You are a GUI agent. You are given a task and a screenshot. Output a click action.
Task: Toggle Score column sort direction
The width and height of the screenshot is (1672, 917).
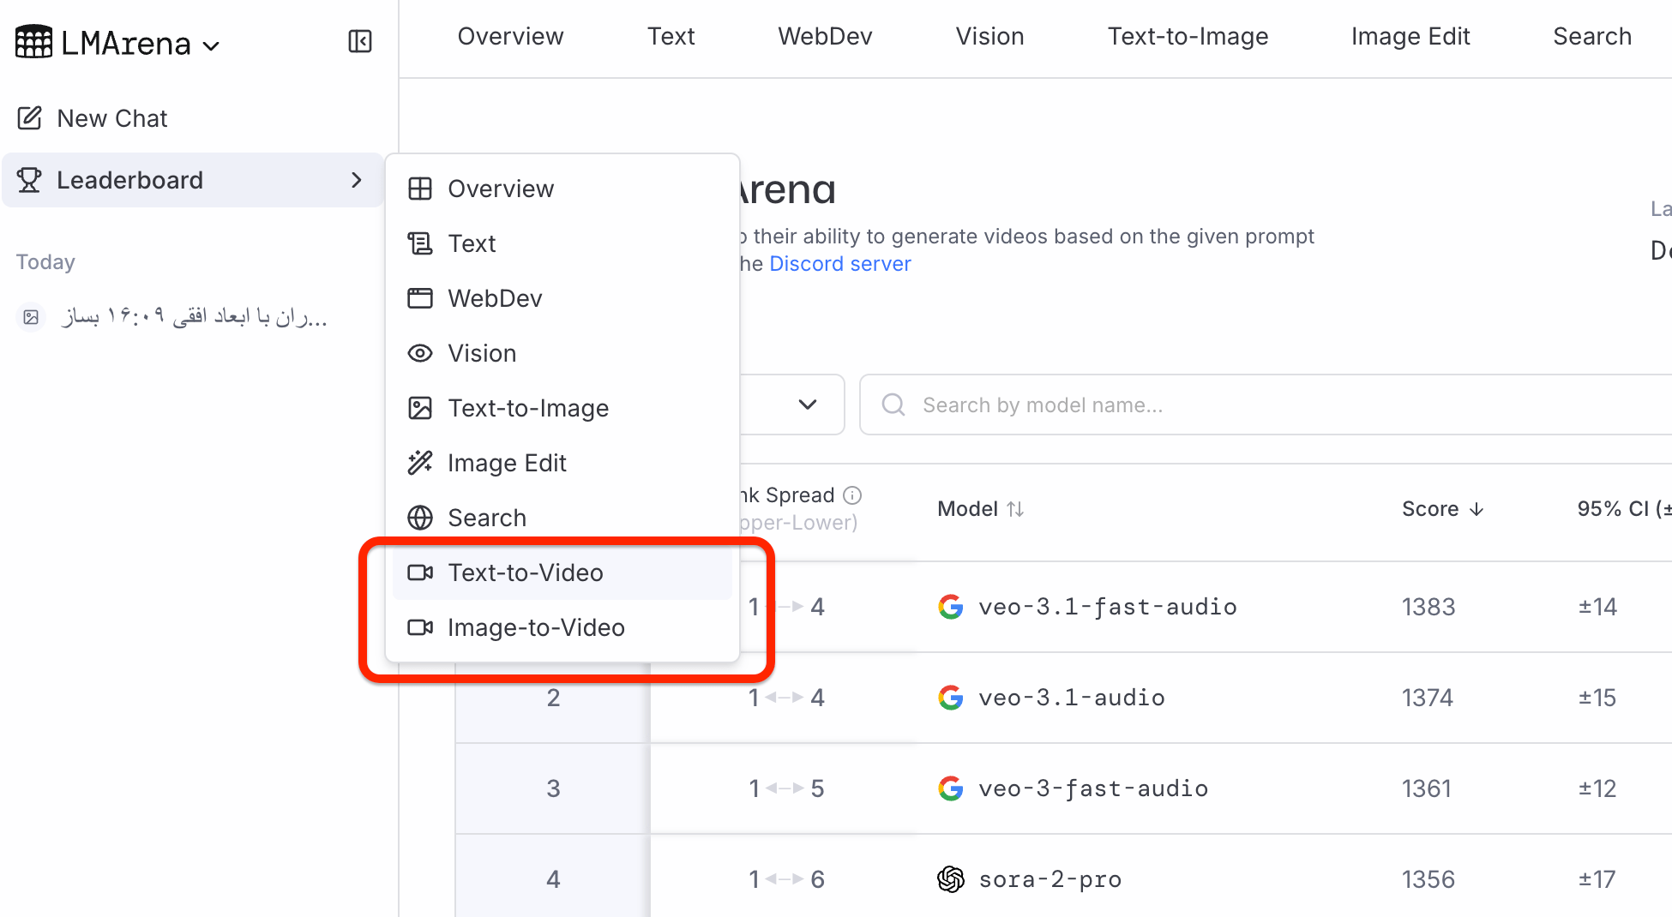[1476, 509]
